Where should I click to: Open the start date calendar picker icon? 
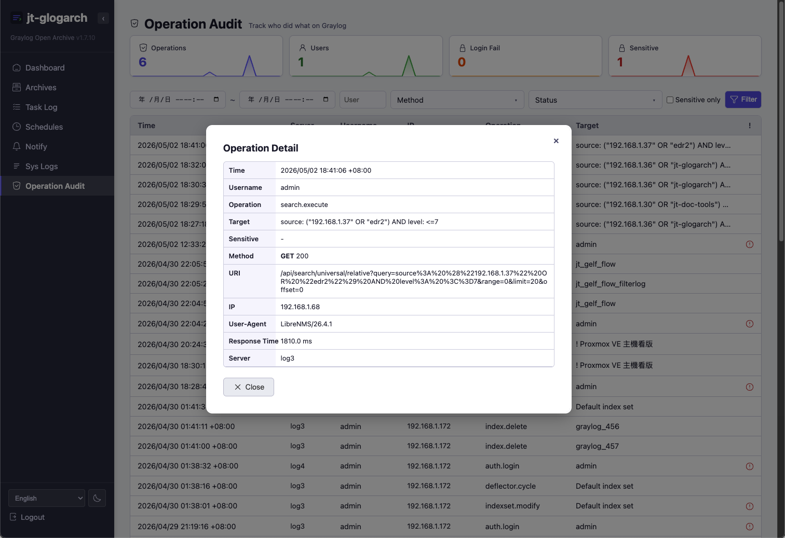pos(216,100)
